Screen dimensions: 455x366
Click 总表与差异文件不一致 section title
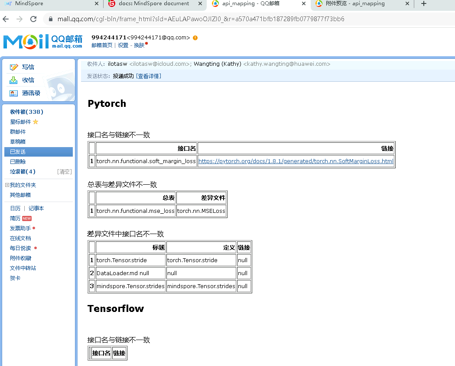point(122,185)
